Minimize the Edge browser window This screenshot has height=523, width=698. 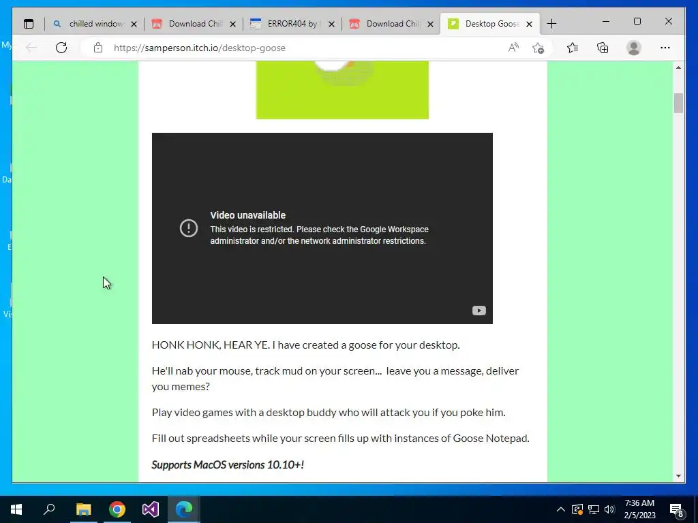[x=606, y=21]
